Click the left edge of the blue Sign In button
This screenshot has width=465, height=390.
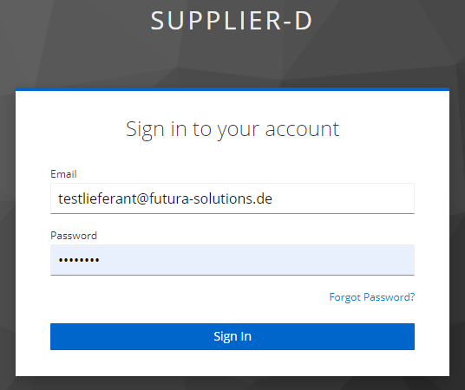(x=53, y=336)
